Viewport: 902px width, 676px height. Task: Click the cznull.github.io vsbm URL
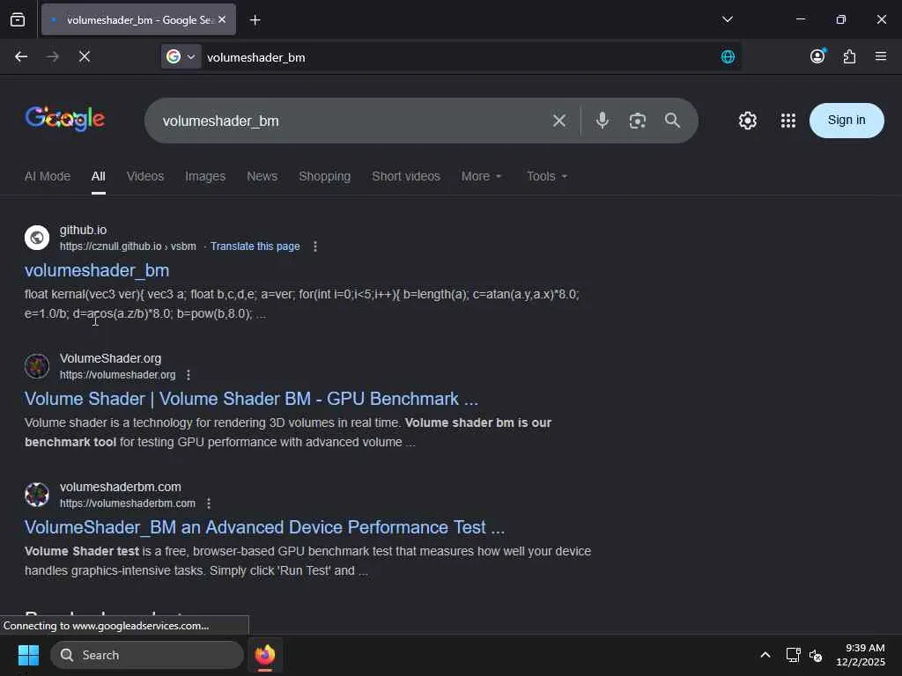(128, 246)
